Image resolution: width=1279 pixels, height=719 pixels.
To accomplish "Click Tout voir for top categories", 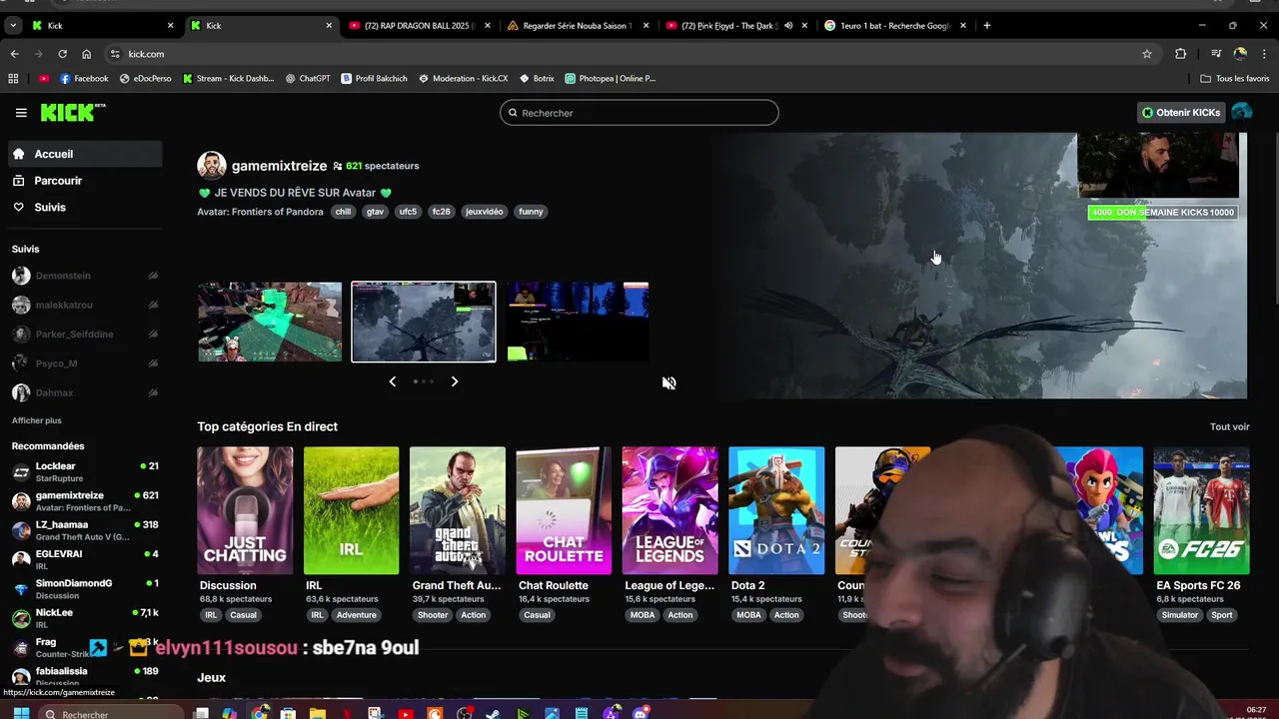I will (1229, 427).
